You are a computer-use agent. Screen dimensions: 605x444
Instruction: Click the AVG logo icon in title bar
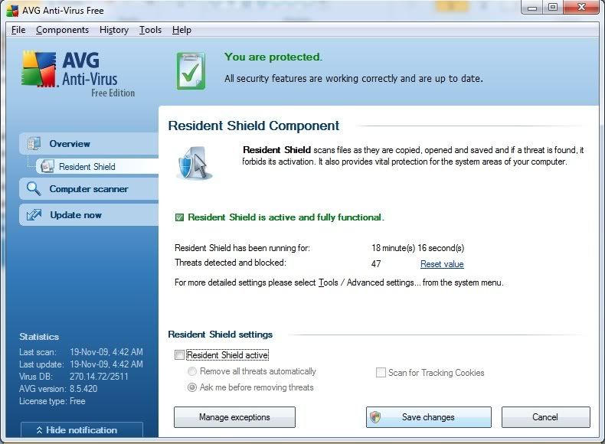pos(12,11)
